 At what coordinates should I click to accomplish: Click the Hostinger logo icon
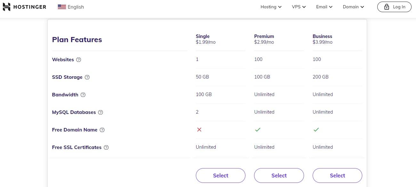pyautogui.click(x=6, y=7)
